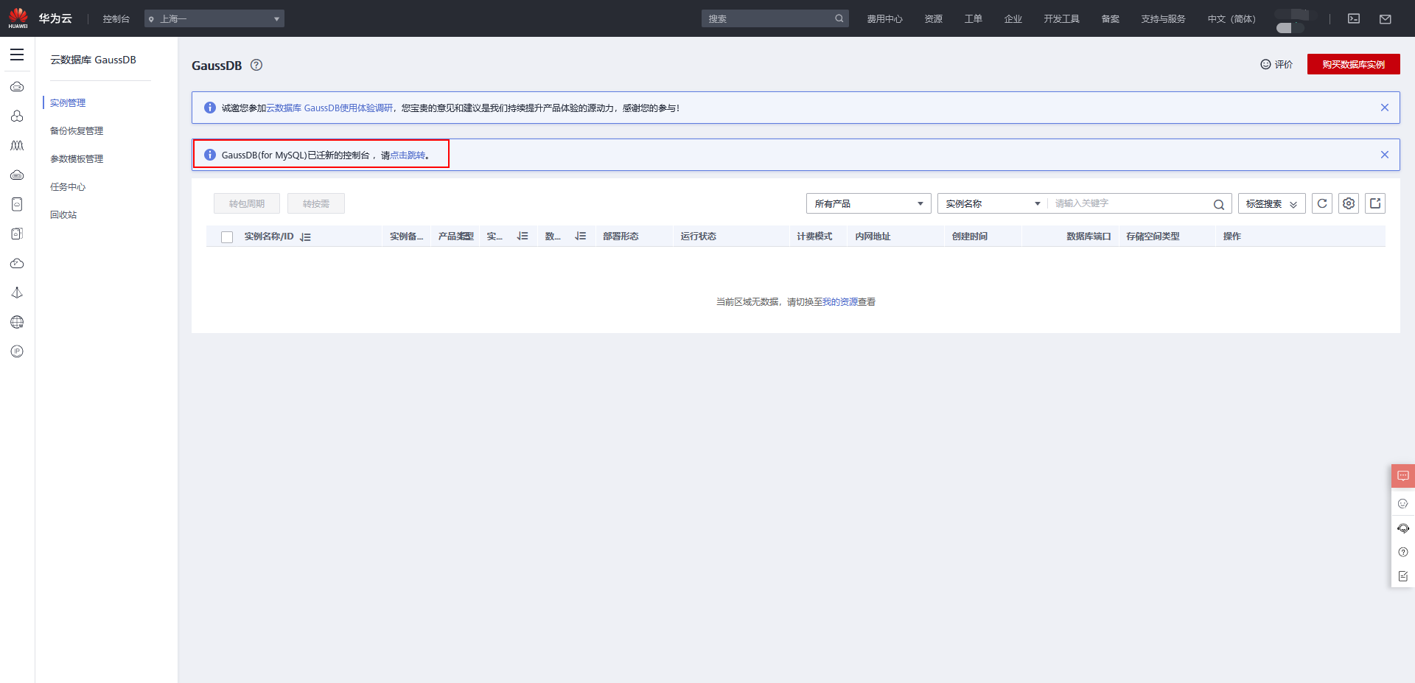Open 备案 in the top navigation
Image resolution: width=1415 pixels, height=683 pixels.
point(1111,18)
